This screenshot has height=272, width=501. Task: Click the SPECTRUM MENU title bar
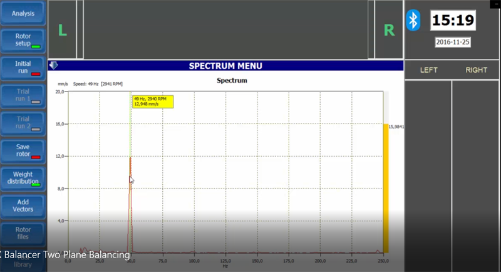tap(225, 66)
